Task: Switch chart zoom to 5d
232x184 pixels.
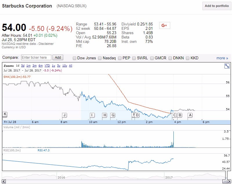Action: (x=23, y=66)
